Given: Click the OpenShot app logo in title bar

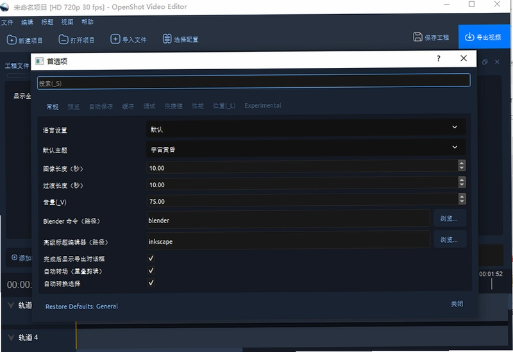Looking at the screenshot, I should 4,7.
